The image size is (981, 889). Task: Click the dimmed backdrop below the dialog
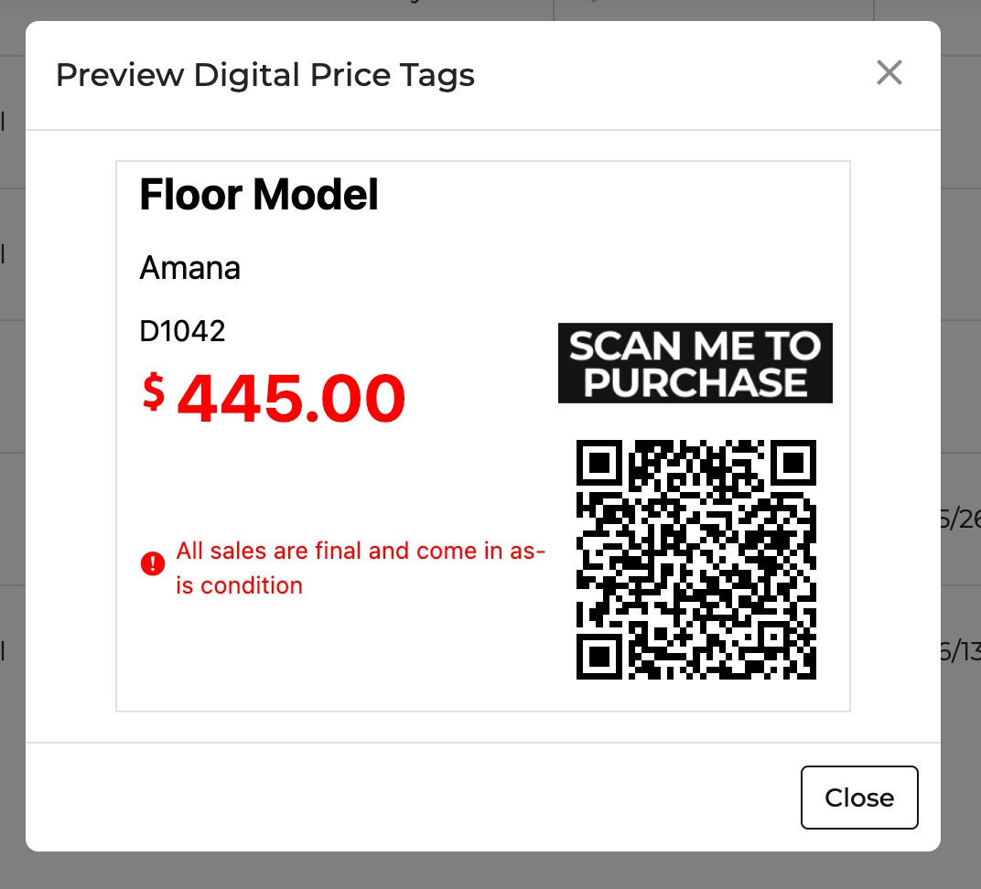(x=490, y=871)
